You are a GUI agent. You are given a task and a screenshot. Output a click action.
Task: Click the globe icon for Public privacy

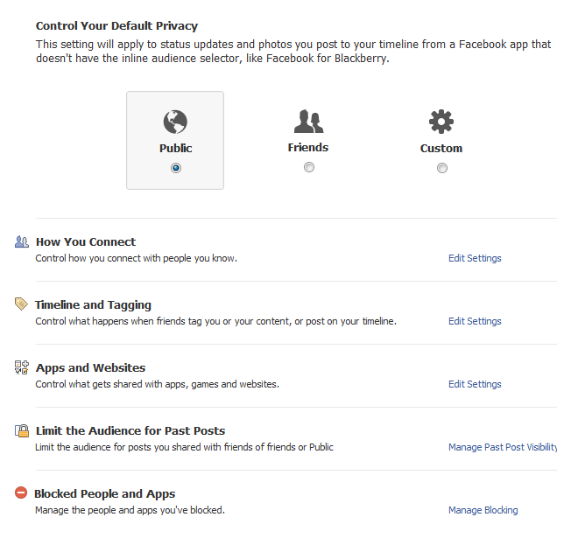(x=175, y=122)
